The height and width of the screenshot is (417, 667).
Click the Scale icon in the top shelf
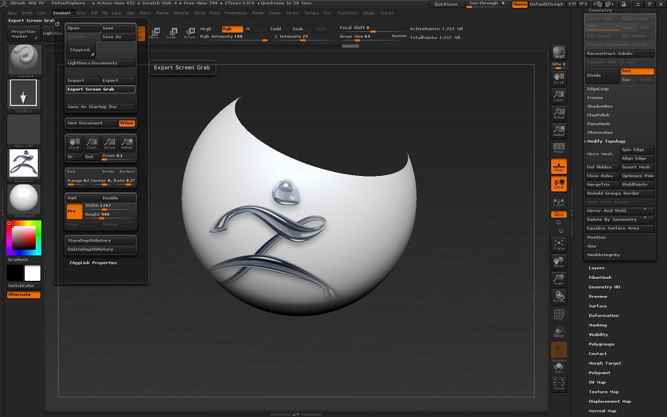(171, 33)
